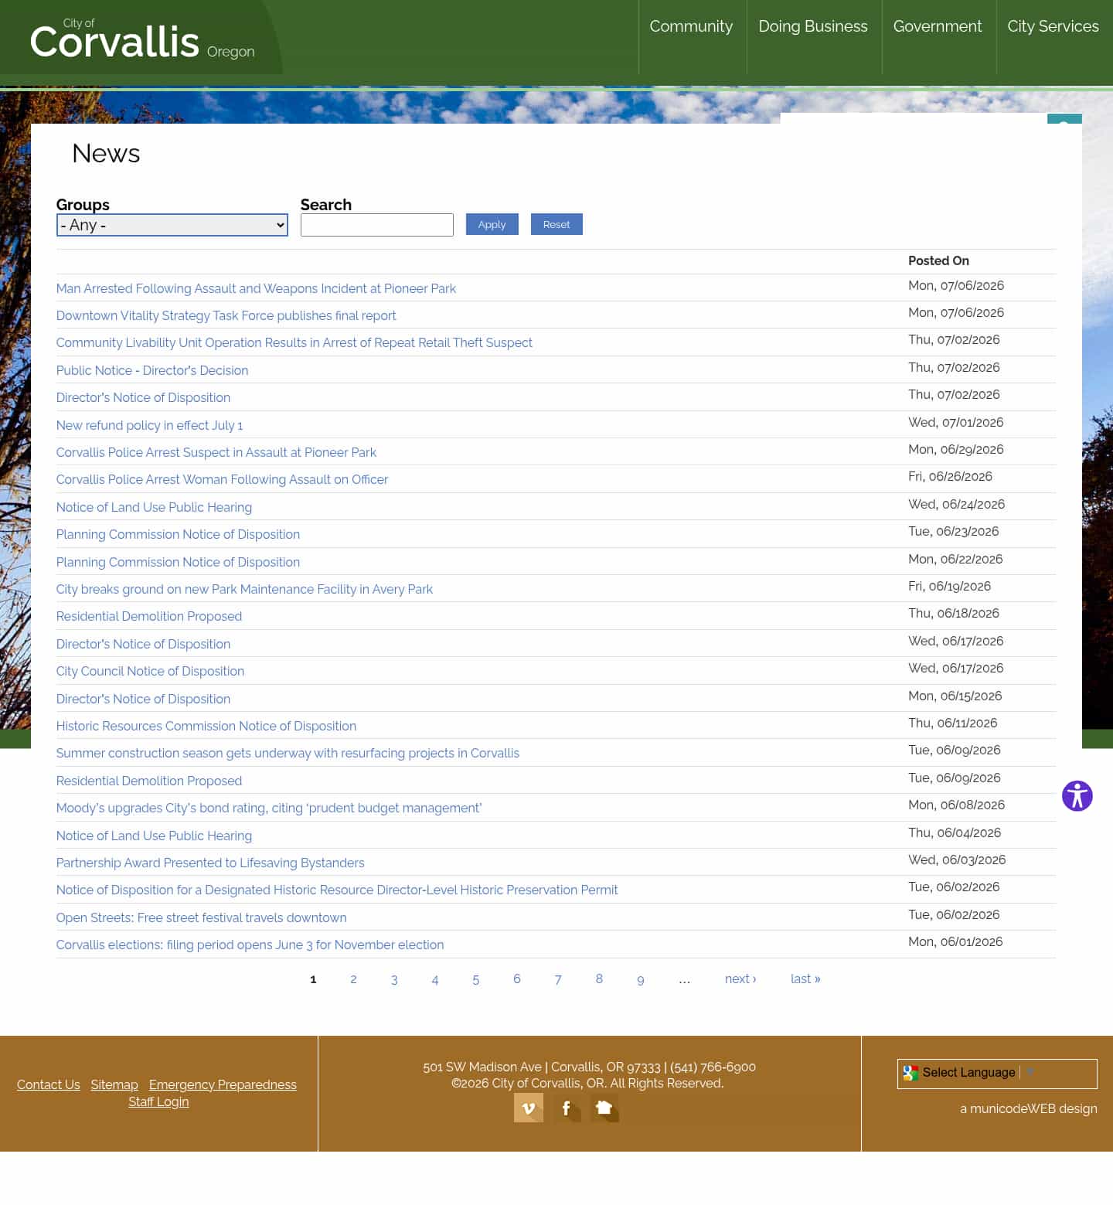This screenshot has width=1113, height=1205.
Task: Go to page 8 of news
Action: pos(599,979)
